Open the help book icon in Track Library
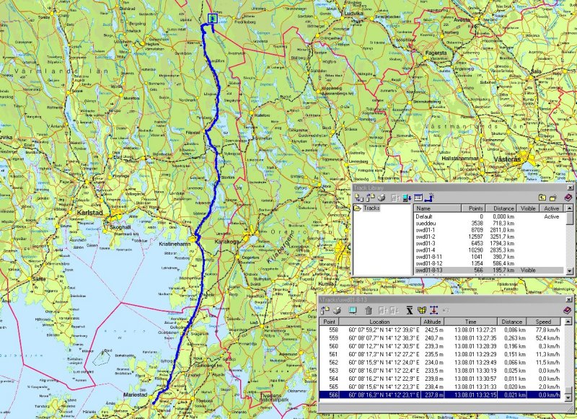577x419 pixels. coord(568,198)
